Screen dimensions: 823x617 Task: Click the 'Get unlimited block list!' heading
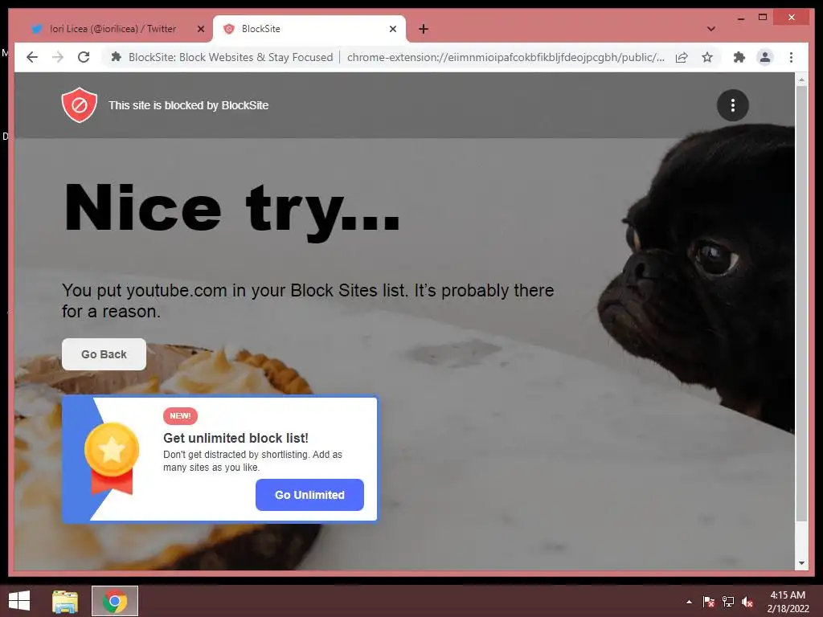tap(235, 438)
